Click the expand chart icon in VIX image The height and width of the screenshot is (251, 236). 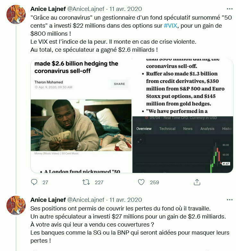click(x=139, y=141)
